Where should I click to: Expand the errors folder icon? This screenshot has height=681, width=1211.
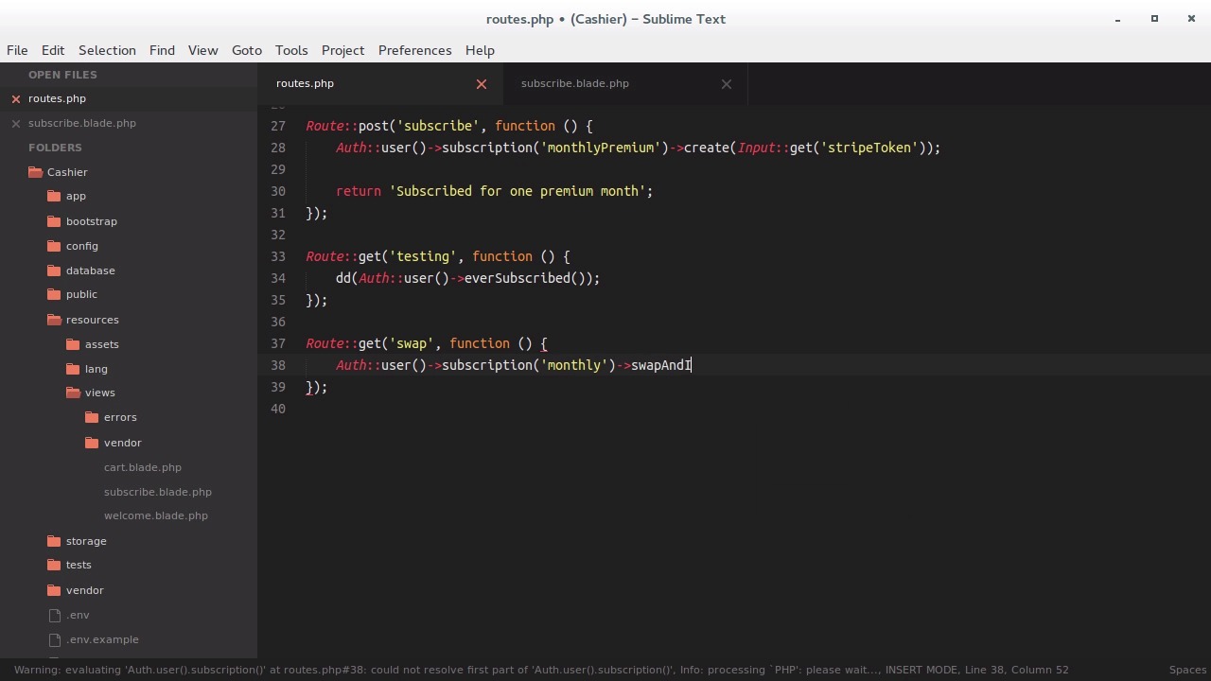(92, 418)
